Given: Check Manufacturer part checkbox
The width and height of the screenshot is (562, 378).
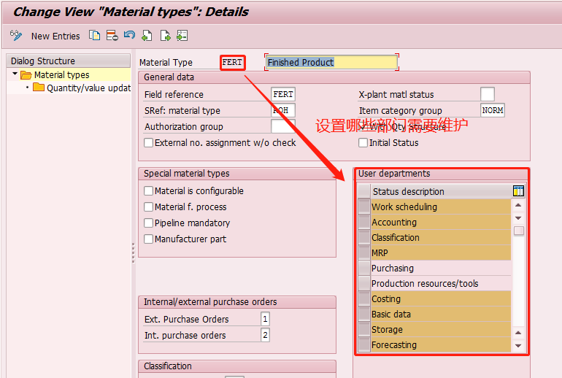Looking at the screenshot, I should pos(148,239).
